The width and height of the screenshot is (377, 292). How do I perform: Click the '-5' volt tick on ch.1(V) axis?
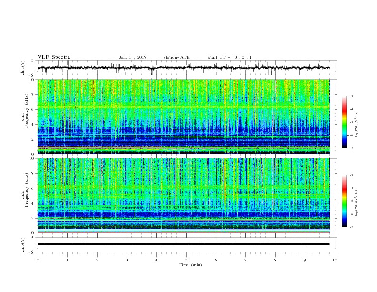pyautogui.click(x=32, y=75)
